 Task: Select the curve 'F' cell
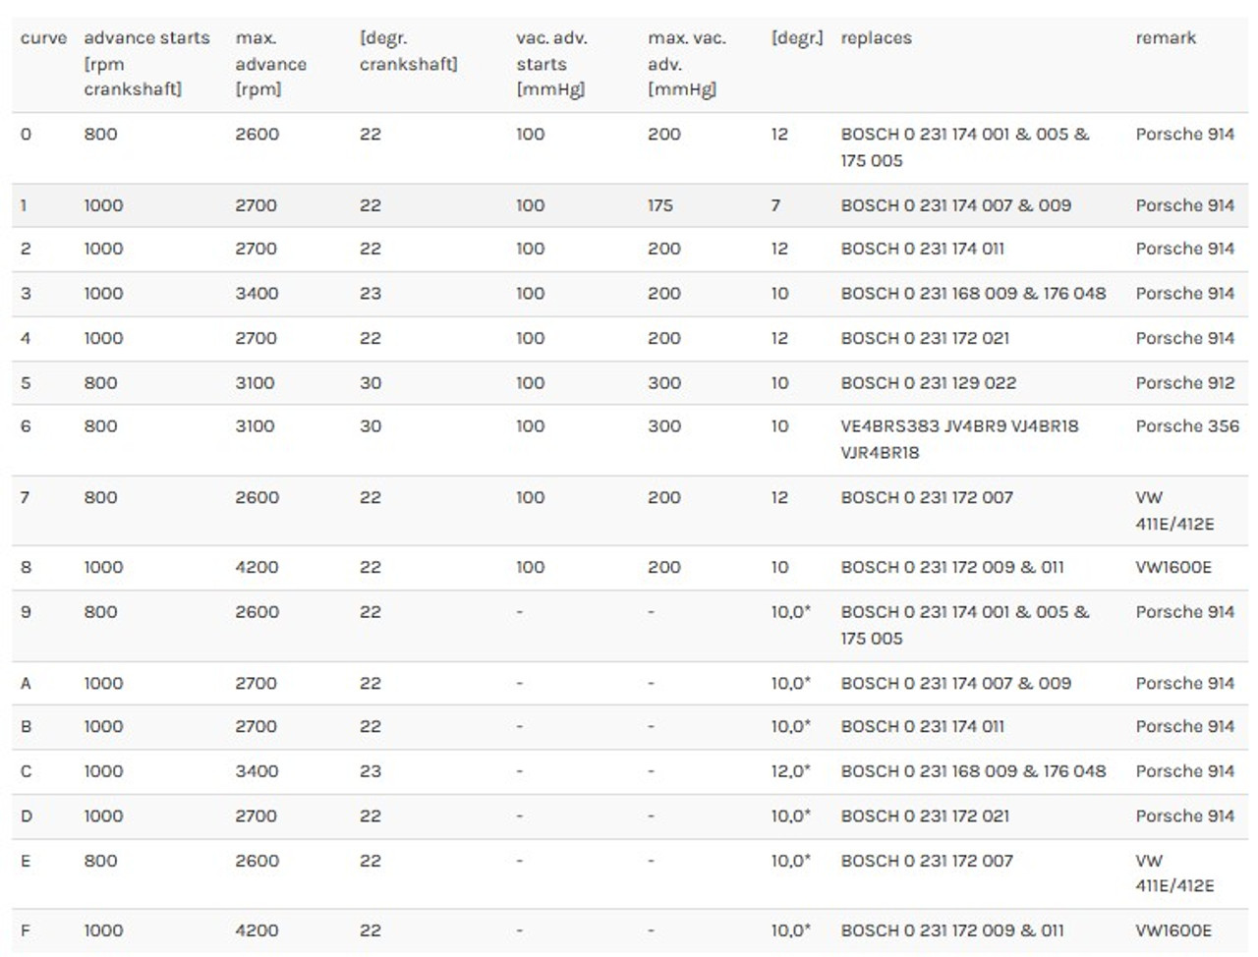(x=26, y=930)
